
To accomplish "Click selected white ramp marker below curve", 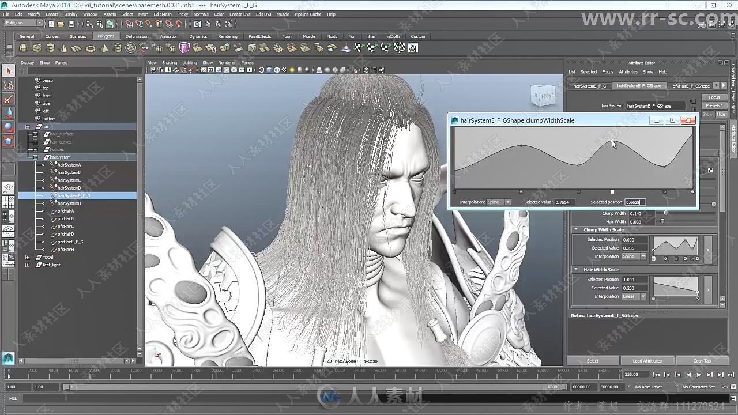I will tap(612, 192).
